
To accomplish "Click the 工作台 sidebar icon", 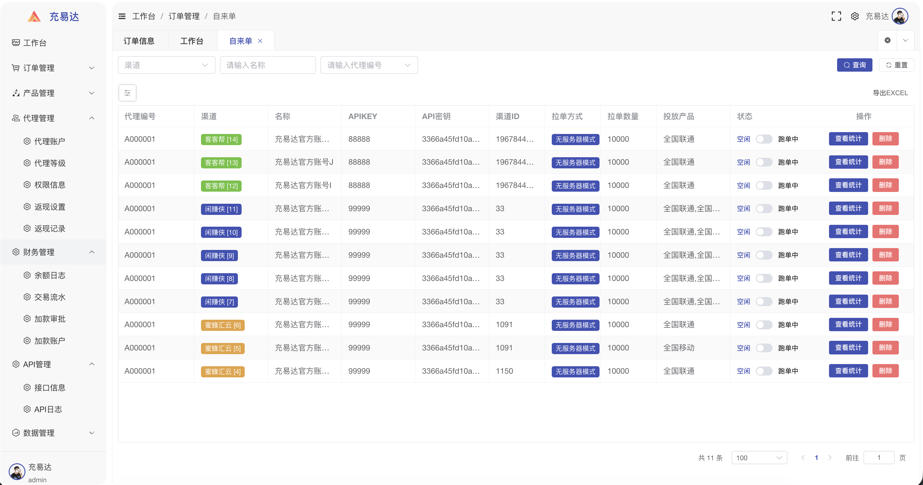I will pos(16,42).
